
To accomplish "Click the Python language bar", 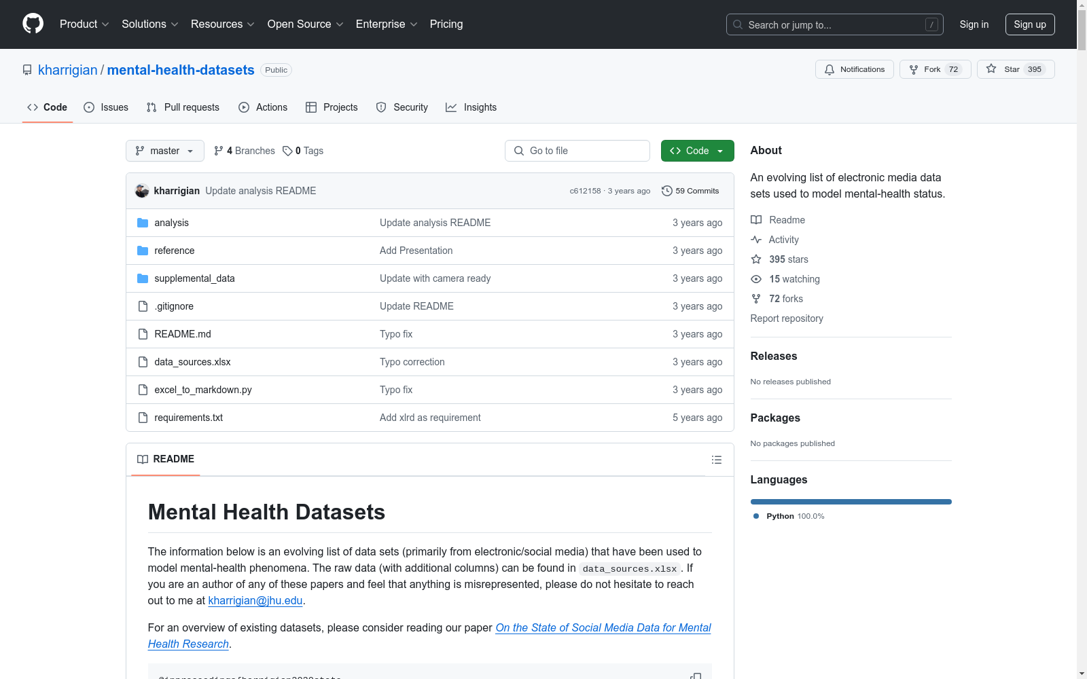I will pyautogui.click(x=851, y=502).
